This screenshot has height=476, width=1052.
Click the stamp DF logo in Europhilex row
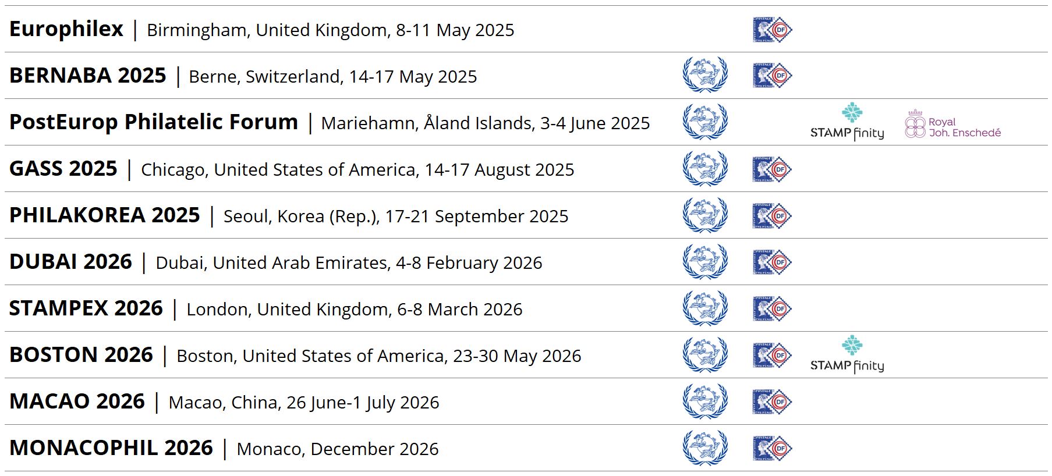[772, 29]
